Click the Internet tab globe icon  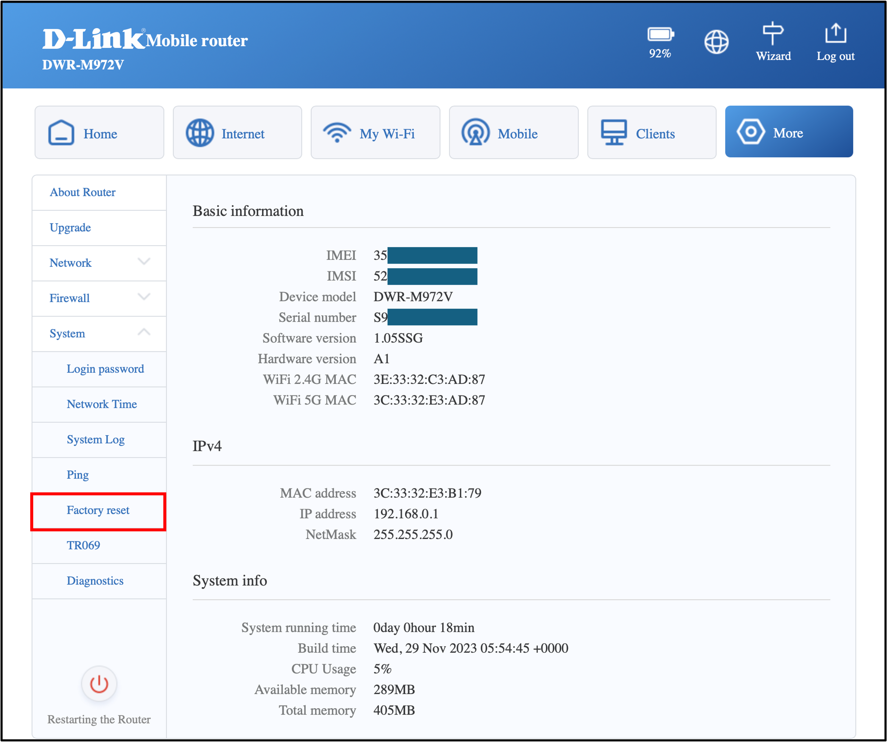[x=200, y=133]
